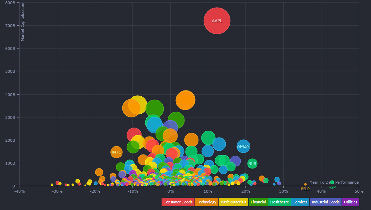
Task: Click the 700B y-axis label
Action: click(10, 26)
